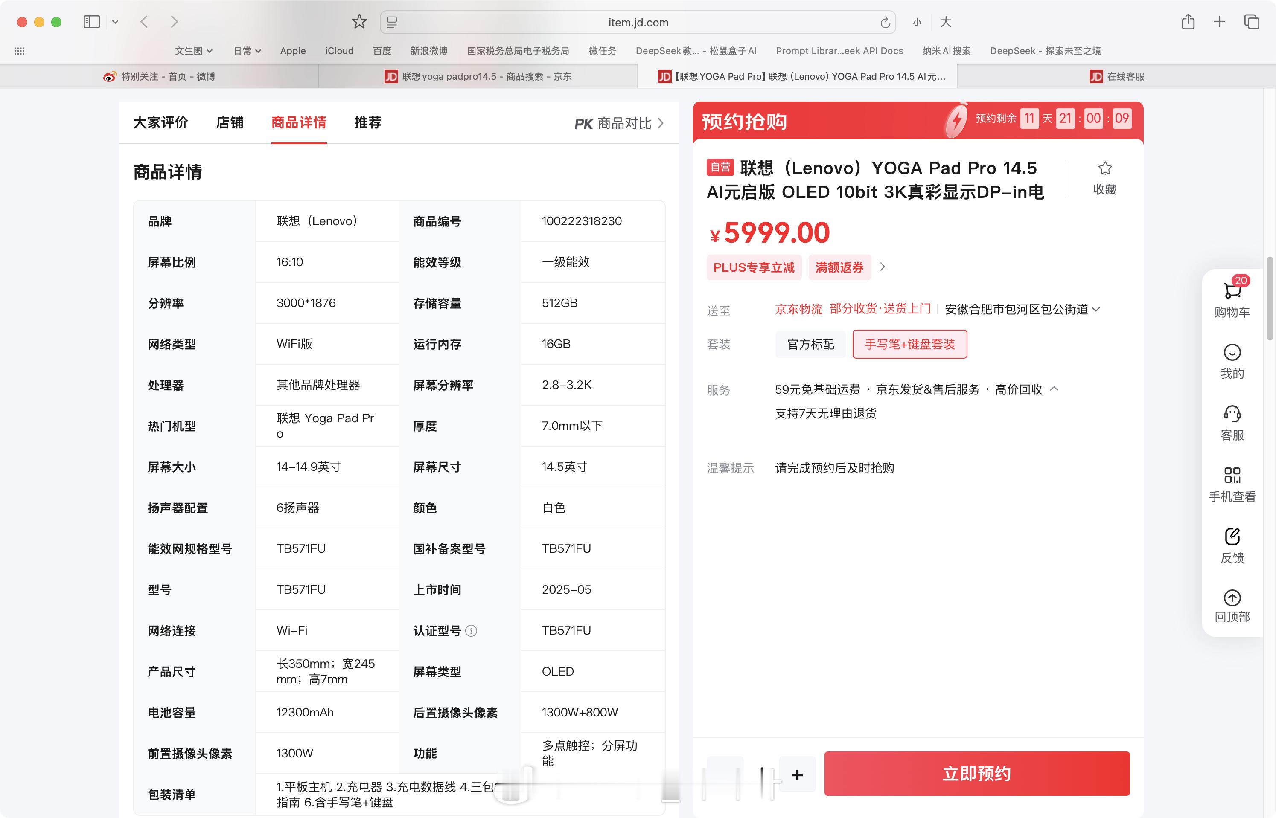The image size is (1276, 818).
Task: Click the page vertical scrollbar
Action: click(x=1270, y=299)
